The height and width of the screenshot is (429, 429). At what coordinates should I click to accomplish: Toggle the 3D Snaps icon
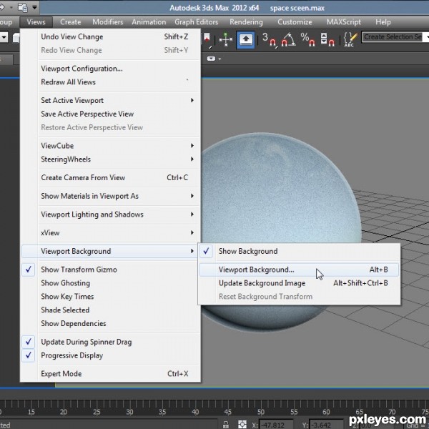pyautogui.click(x=270, y=40)
